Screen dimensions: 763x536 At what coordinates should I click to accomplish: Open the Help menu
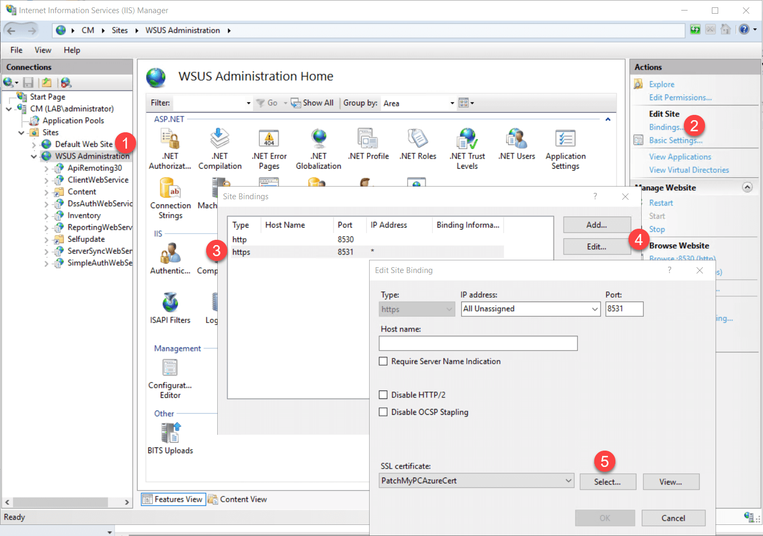pos(72,50)
